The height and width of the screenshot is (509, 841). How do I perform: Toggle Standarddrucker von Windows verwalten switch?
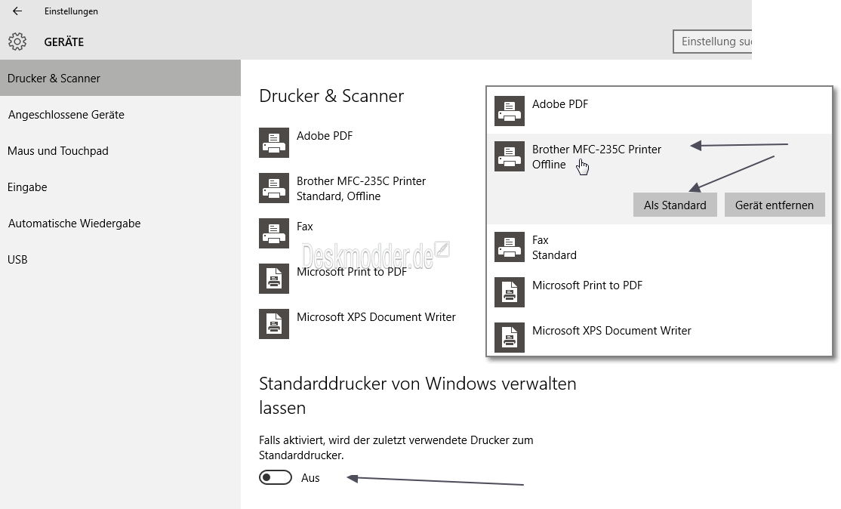tap(275, 477)
